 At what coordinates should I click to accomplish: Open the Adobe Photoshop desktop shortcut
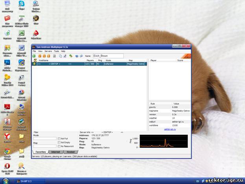[x=7, y=65]
